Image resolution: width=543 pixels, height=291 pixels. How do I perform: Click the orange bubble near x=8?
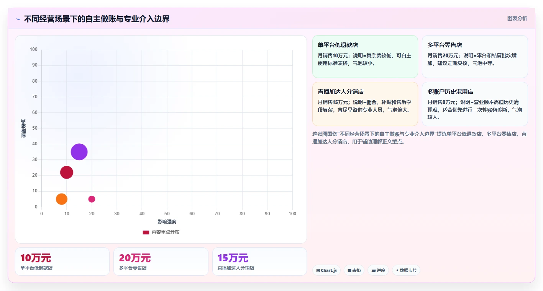pos(62,199)
